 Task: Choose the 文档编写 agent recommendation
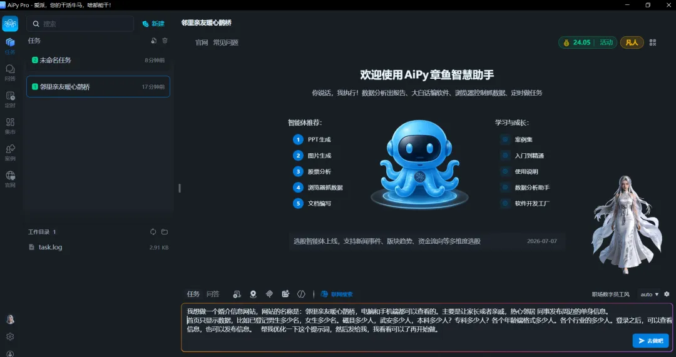(312, 203)
